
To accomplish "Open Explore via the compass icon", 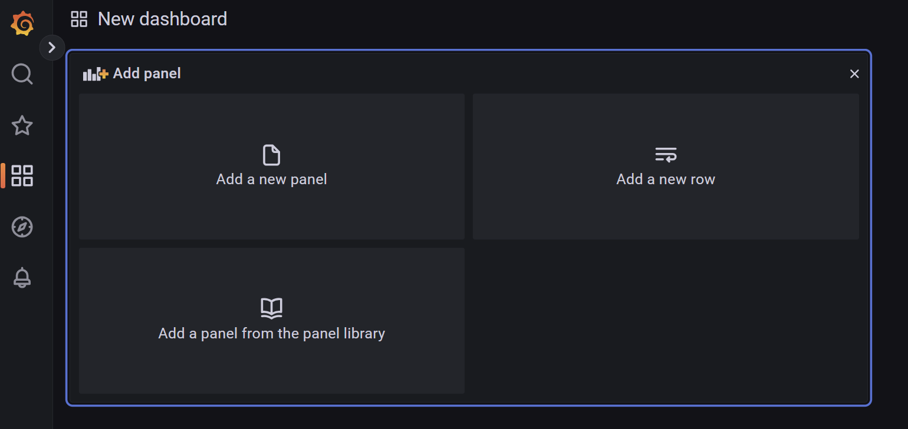I will pos(22,227).
